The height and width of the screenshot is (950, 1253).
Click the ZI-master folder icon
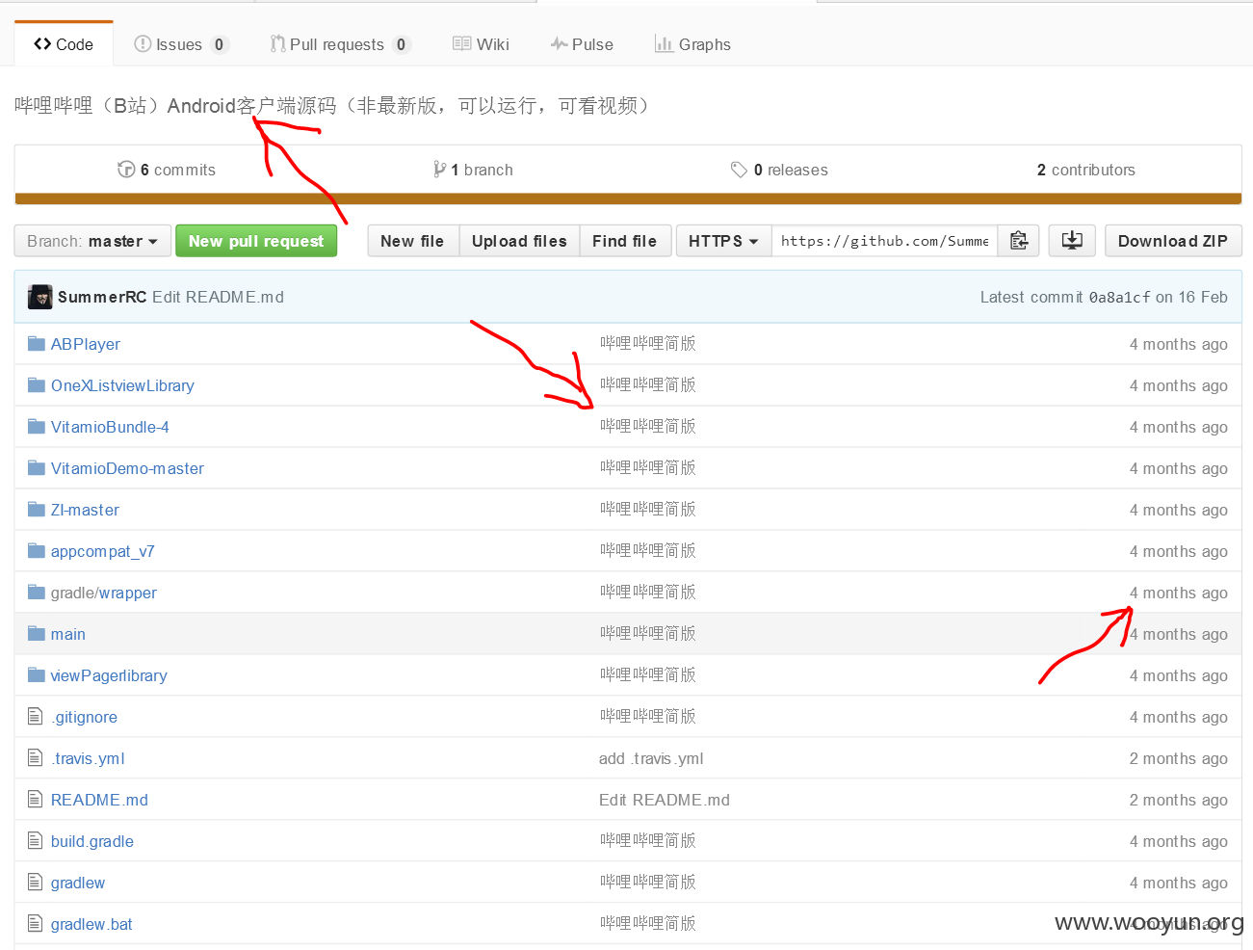(37, 510)
